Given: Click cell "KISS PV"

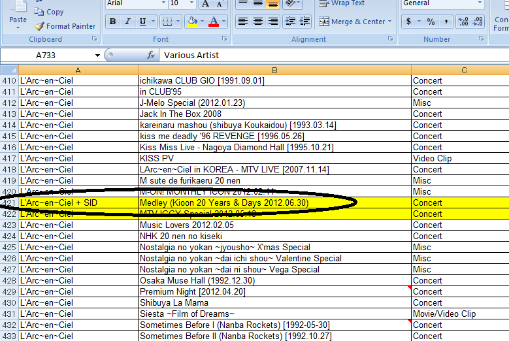Looking at the screenshot, I should point(274,158).
